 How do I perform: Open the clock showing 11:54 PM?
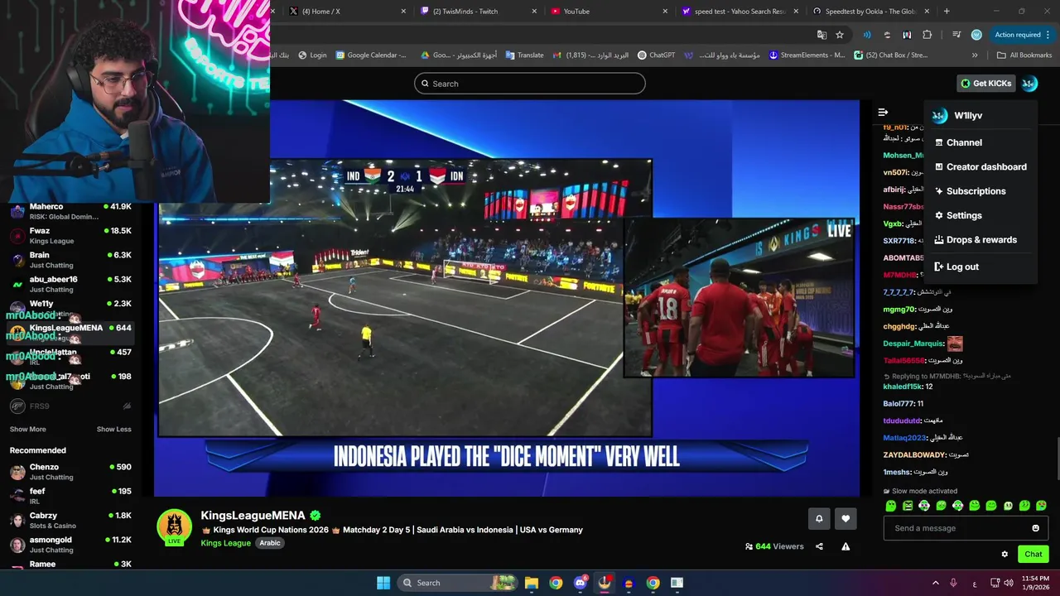coord(1035,583)
